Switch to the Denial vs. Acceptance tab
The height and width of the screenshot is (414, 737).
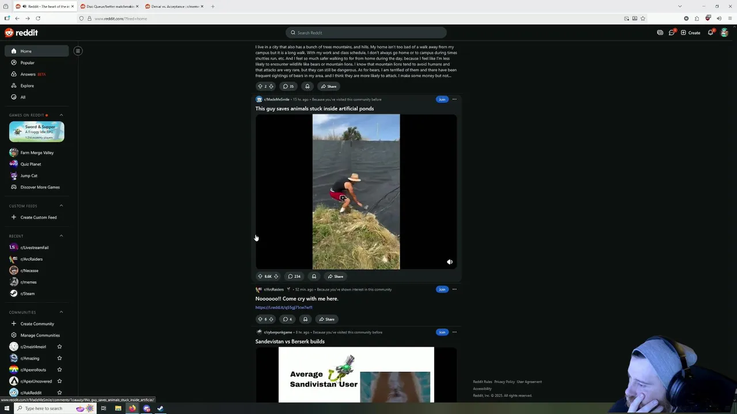pos(174,6)
